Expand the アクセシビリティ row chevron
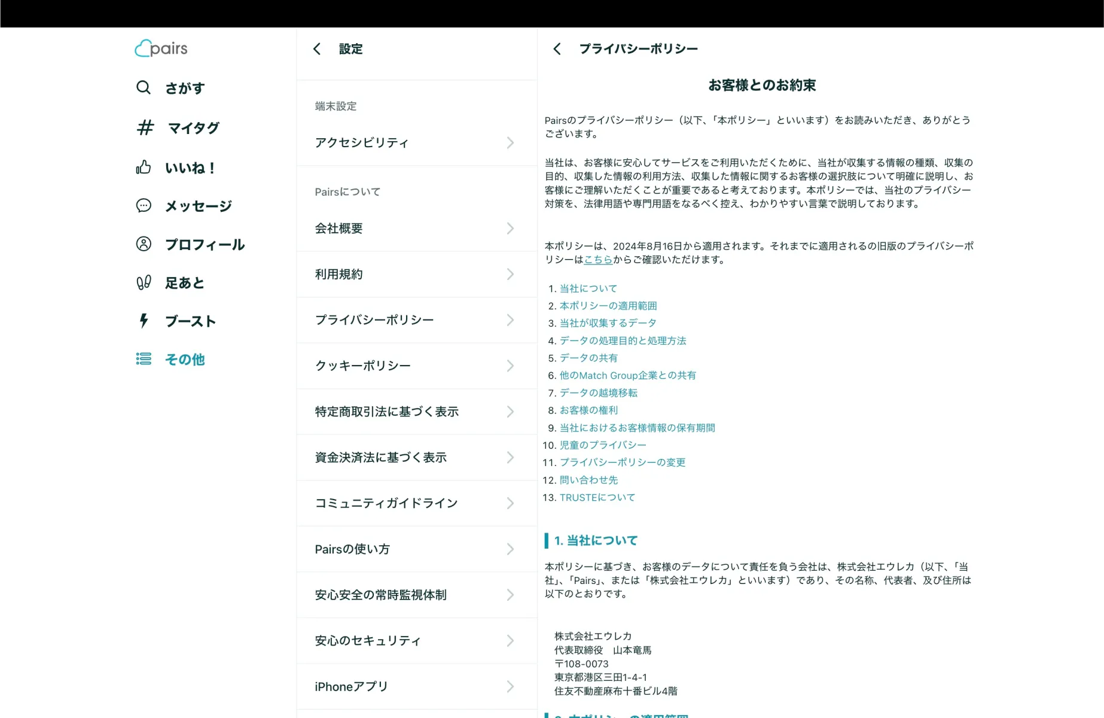1104x718 pixels. point(510,142)
